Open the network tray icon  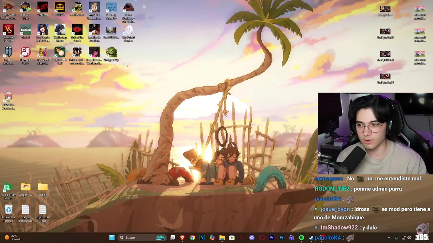coord(403,238)
